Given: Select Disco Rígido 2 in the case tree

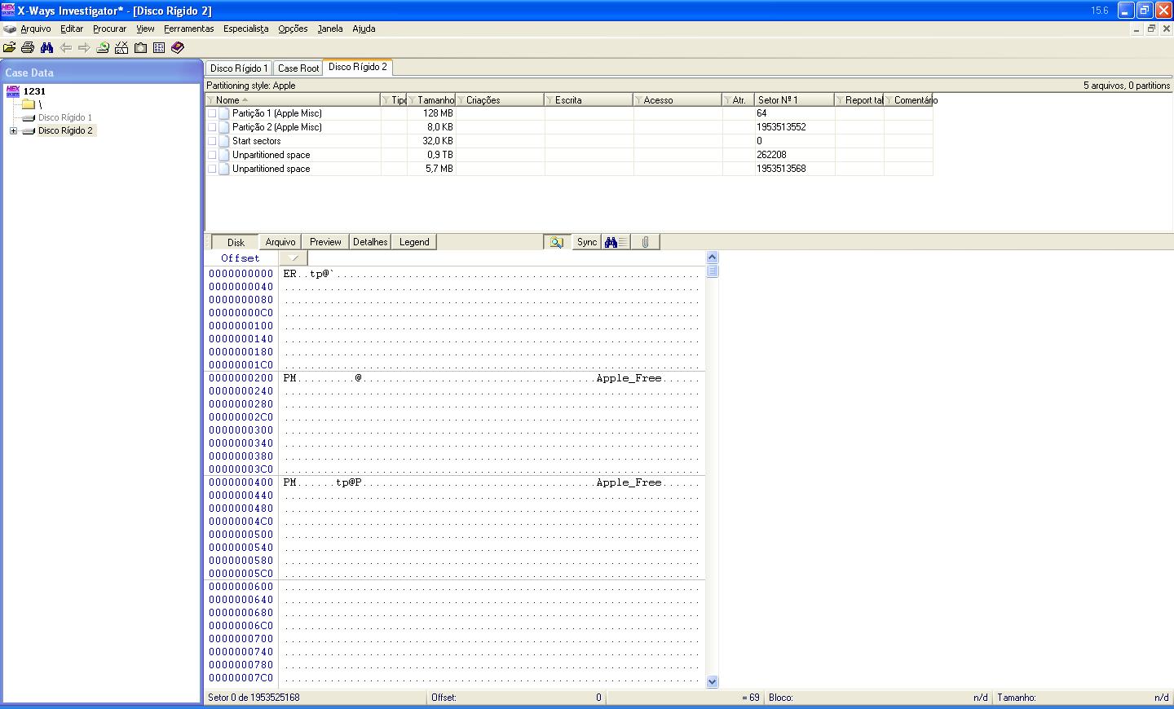Looking at the screenshot, I should pos(65,130).
